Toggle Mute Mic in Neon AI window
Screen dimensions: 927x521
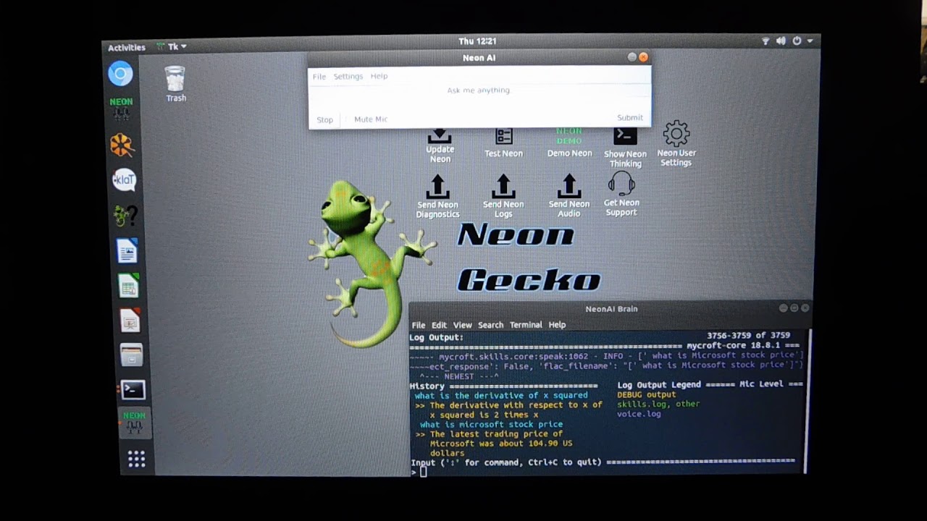[371, 119]
